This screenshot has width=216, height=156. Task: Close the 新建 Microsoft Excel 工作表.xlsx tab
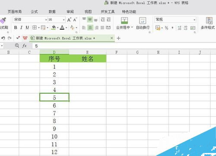click(111, 38)
